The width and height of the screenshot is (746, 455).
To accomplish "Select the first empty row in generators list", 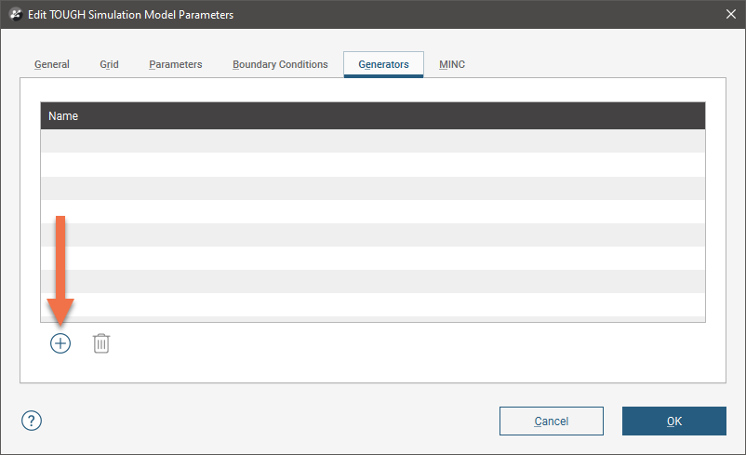I will [372, 141].
